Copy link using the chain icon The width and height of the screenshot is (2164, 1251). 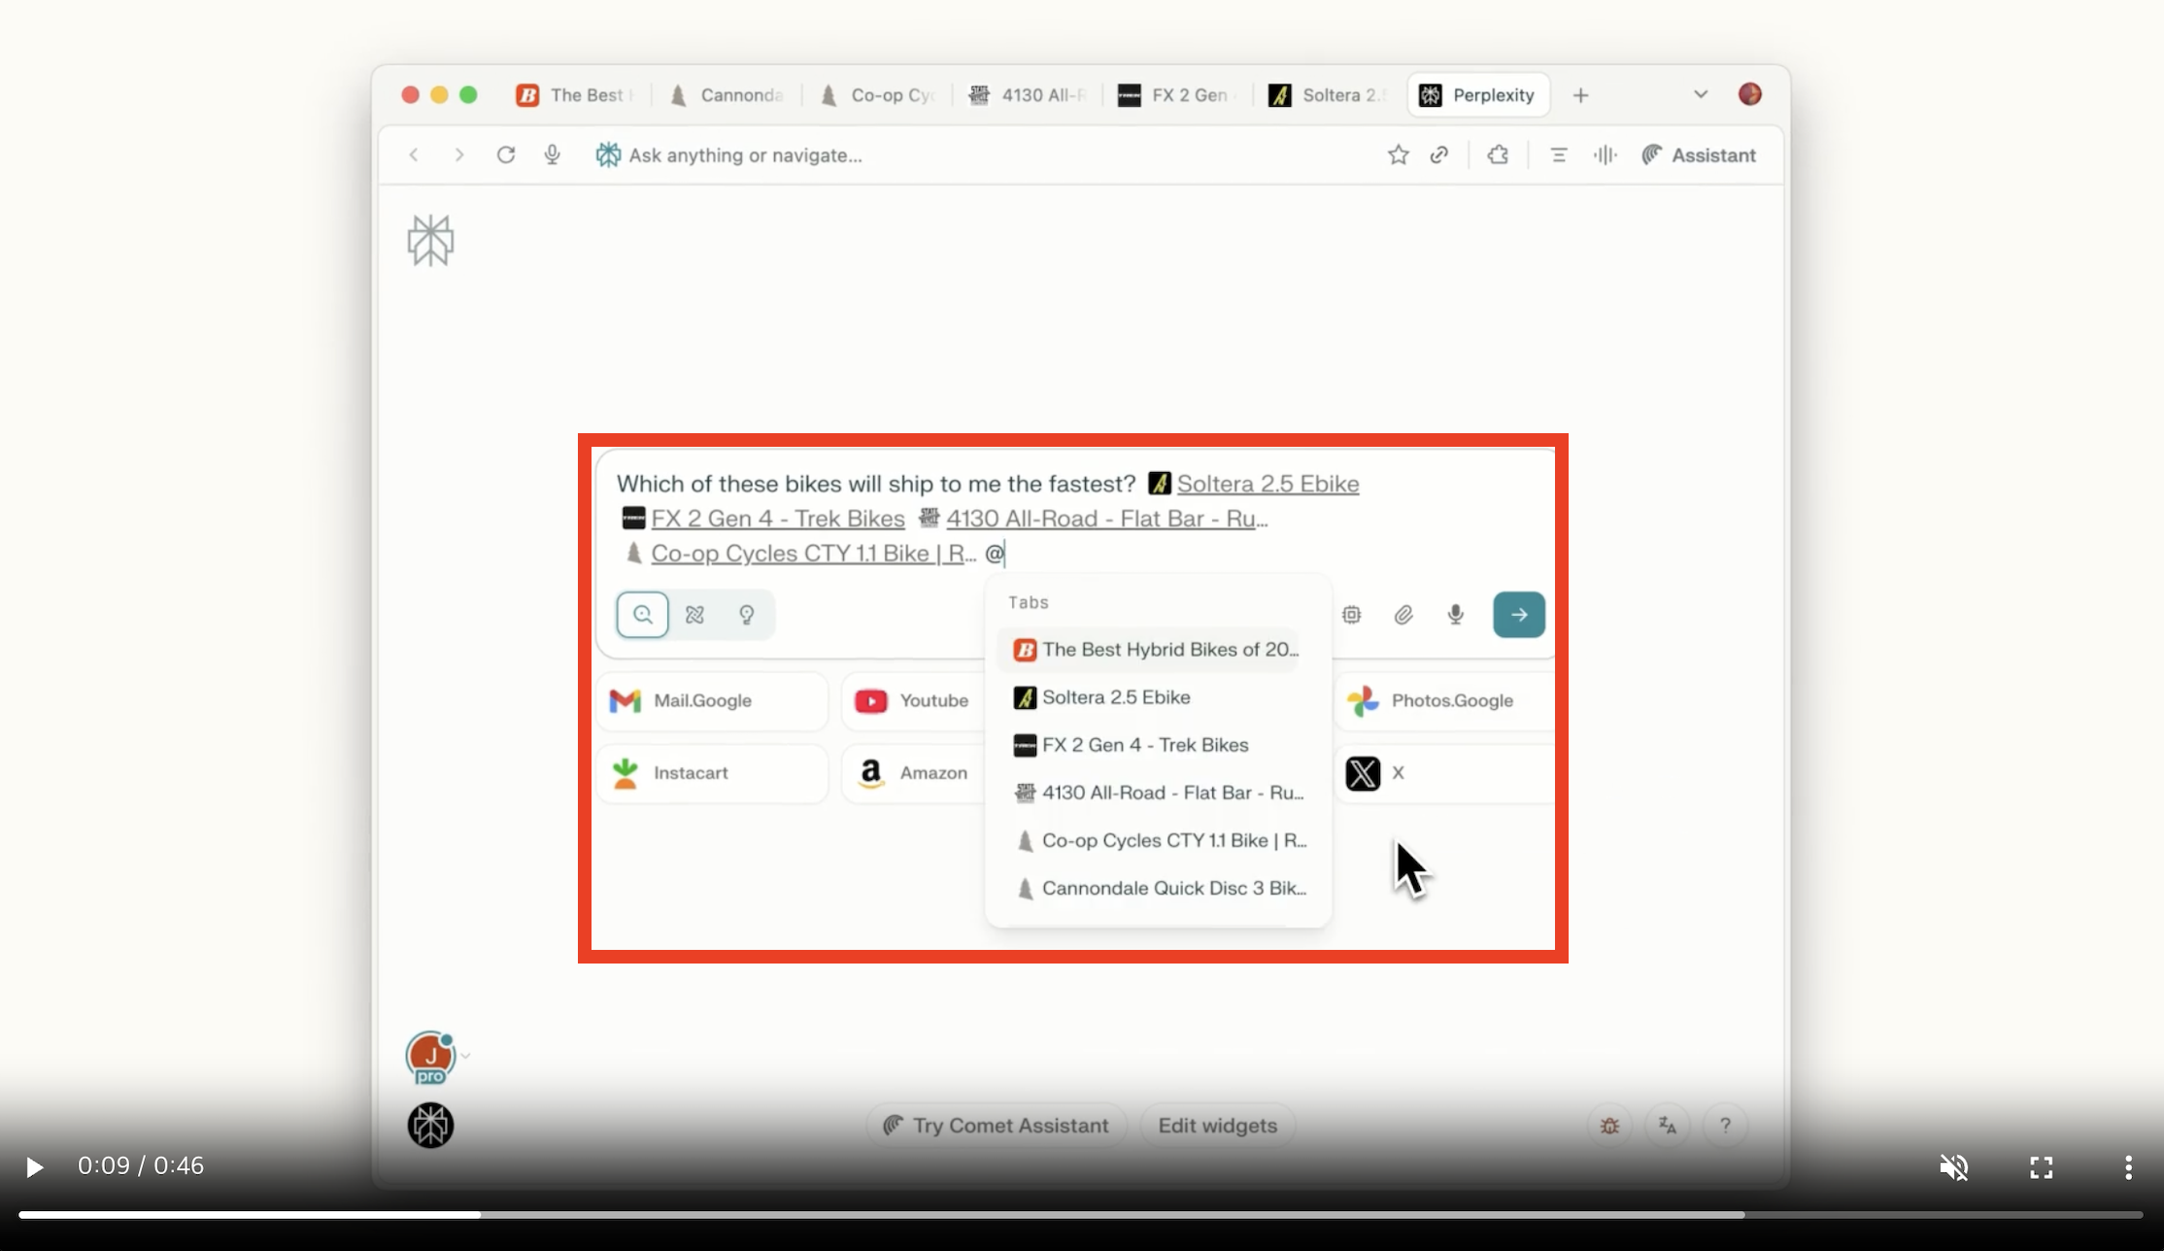[x=1439, y=155]
